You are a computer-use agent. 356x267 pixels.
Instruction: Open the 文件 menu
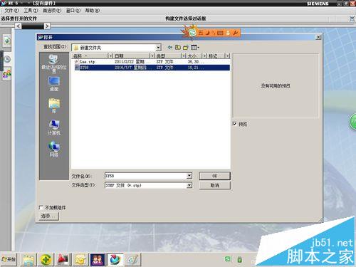click(x=11, y=11)
